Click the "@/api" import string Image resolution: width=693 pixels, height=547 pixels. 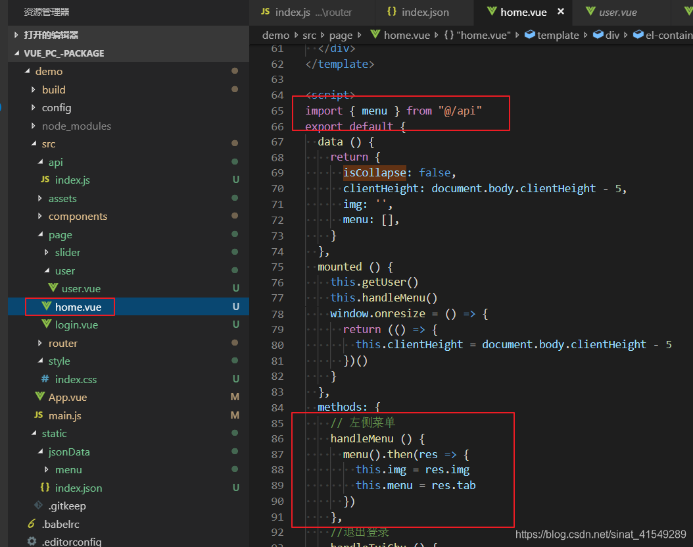[460, 110]
